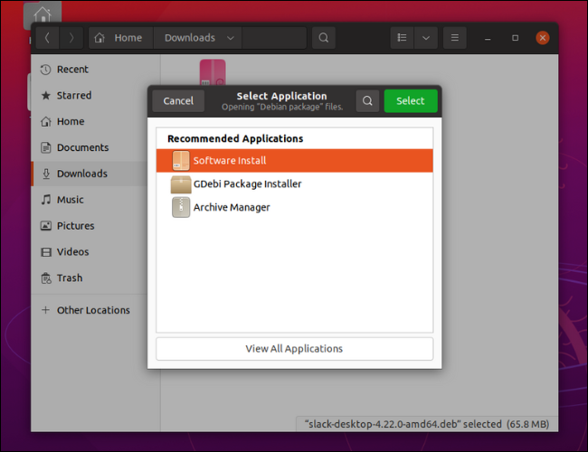Screen dimensions: 588x452
Task: Toggle the list view icon in header
Action: (x=403, y=38)
